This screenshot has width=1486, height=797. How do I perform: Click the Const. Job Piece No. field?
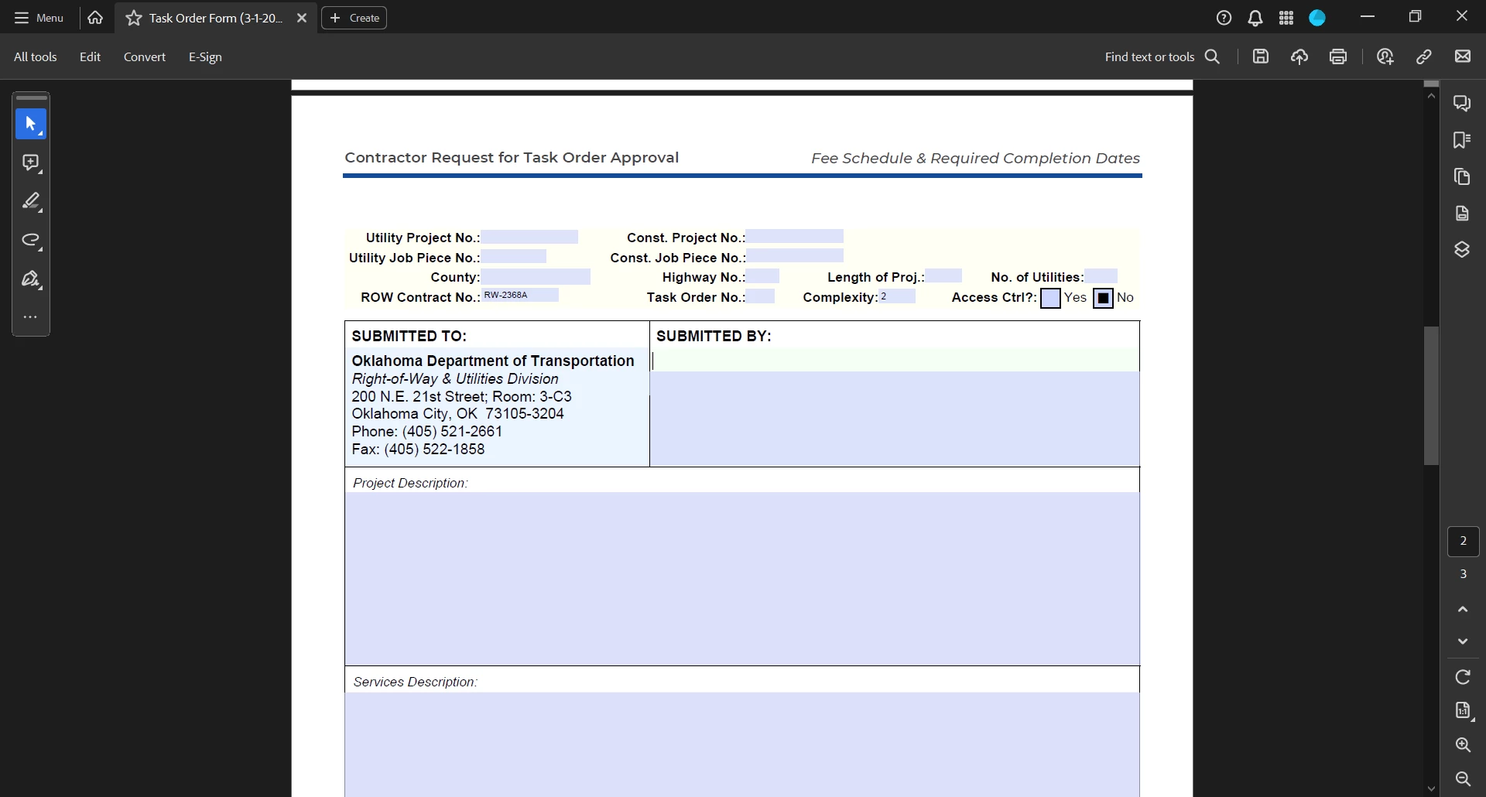click(x=795, y=256)
